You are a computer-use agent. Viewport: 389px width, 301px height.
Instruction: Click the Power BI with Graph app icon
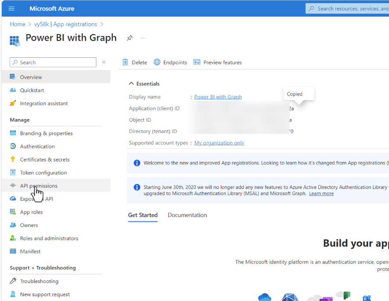click(14, 41)
